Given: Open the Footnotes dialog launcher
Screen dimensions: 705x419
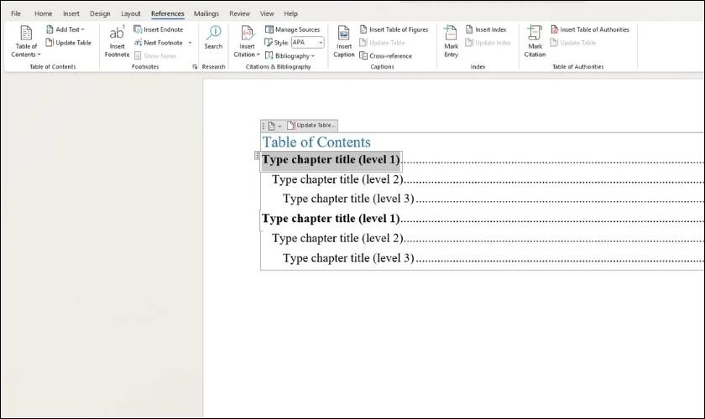Looking at the screenshot, I should point(195,66).
